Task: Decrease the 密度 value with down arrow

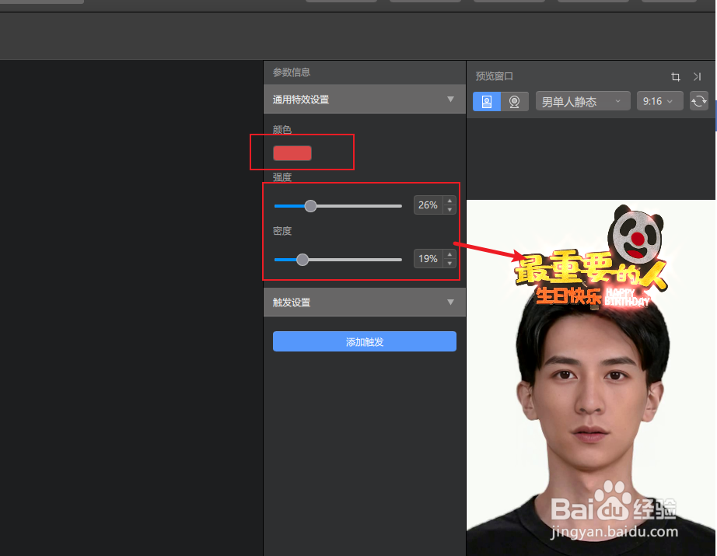Action: [x=449, y=264]
